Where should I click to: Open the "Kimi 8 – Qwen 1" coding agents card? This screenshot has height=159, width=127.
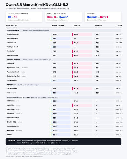(63, 17)
